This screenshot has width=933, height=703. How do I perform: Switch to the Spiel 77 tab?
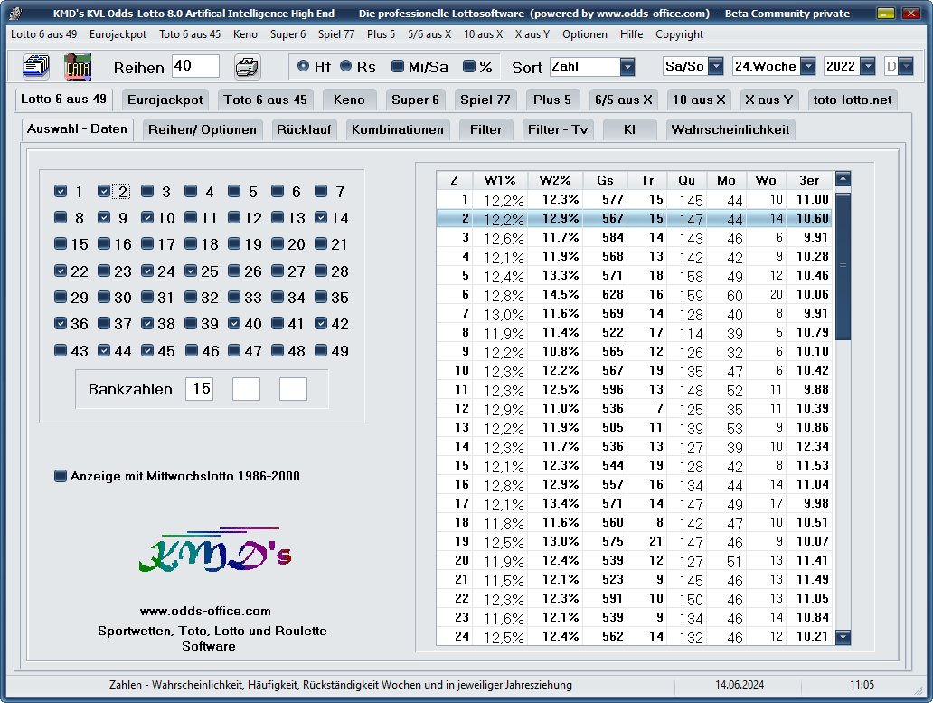tap(485, 100)
